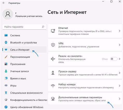Click the Bluetooth icon in the sidebar
Viewport: 123px width, 110px height.
pyautogui.click(x=6, y=43)
